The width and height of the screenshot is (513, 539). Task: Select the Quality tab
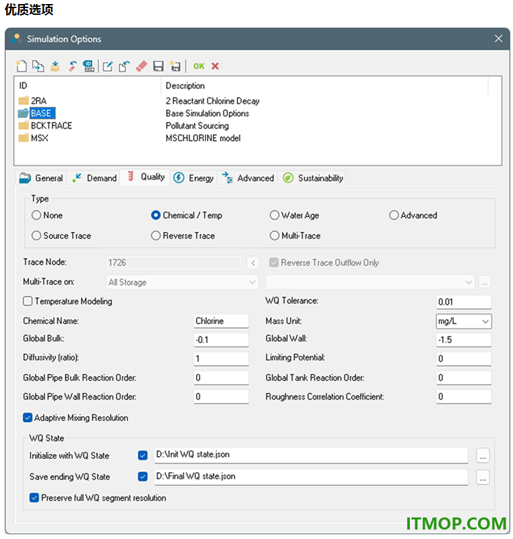145,177
